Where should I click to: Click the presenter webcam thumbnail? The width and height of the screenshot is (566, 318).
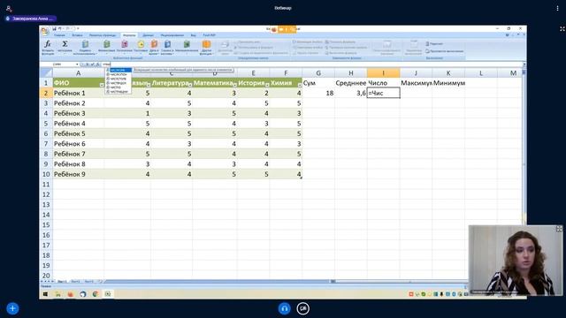[516, 261]
